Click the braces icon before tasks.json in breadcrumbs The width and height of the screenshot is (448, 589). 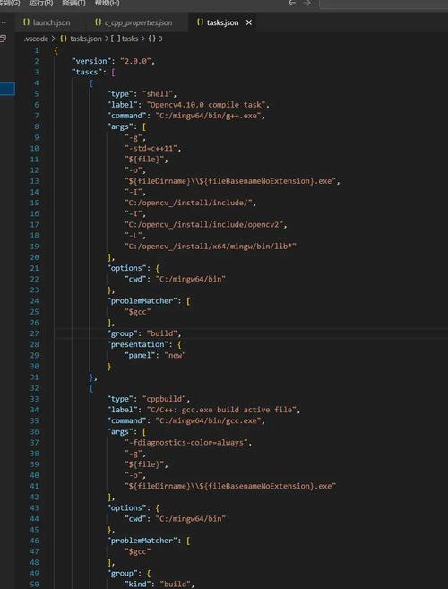[x=64, y=39]
